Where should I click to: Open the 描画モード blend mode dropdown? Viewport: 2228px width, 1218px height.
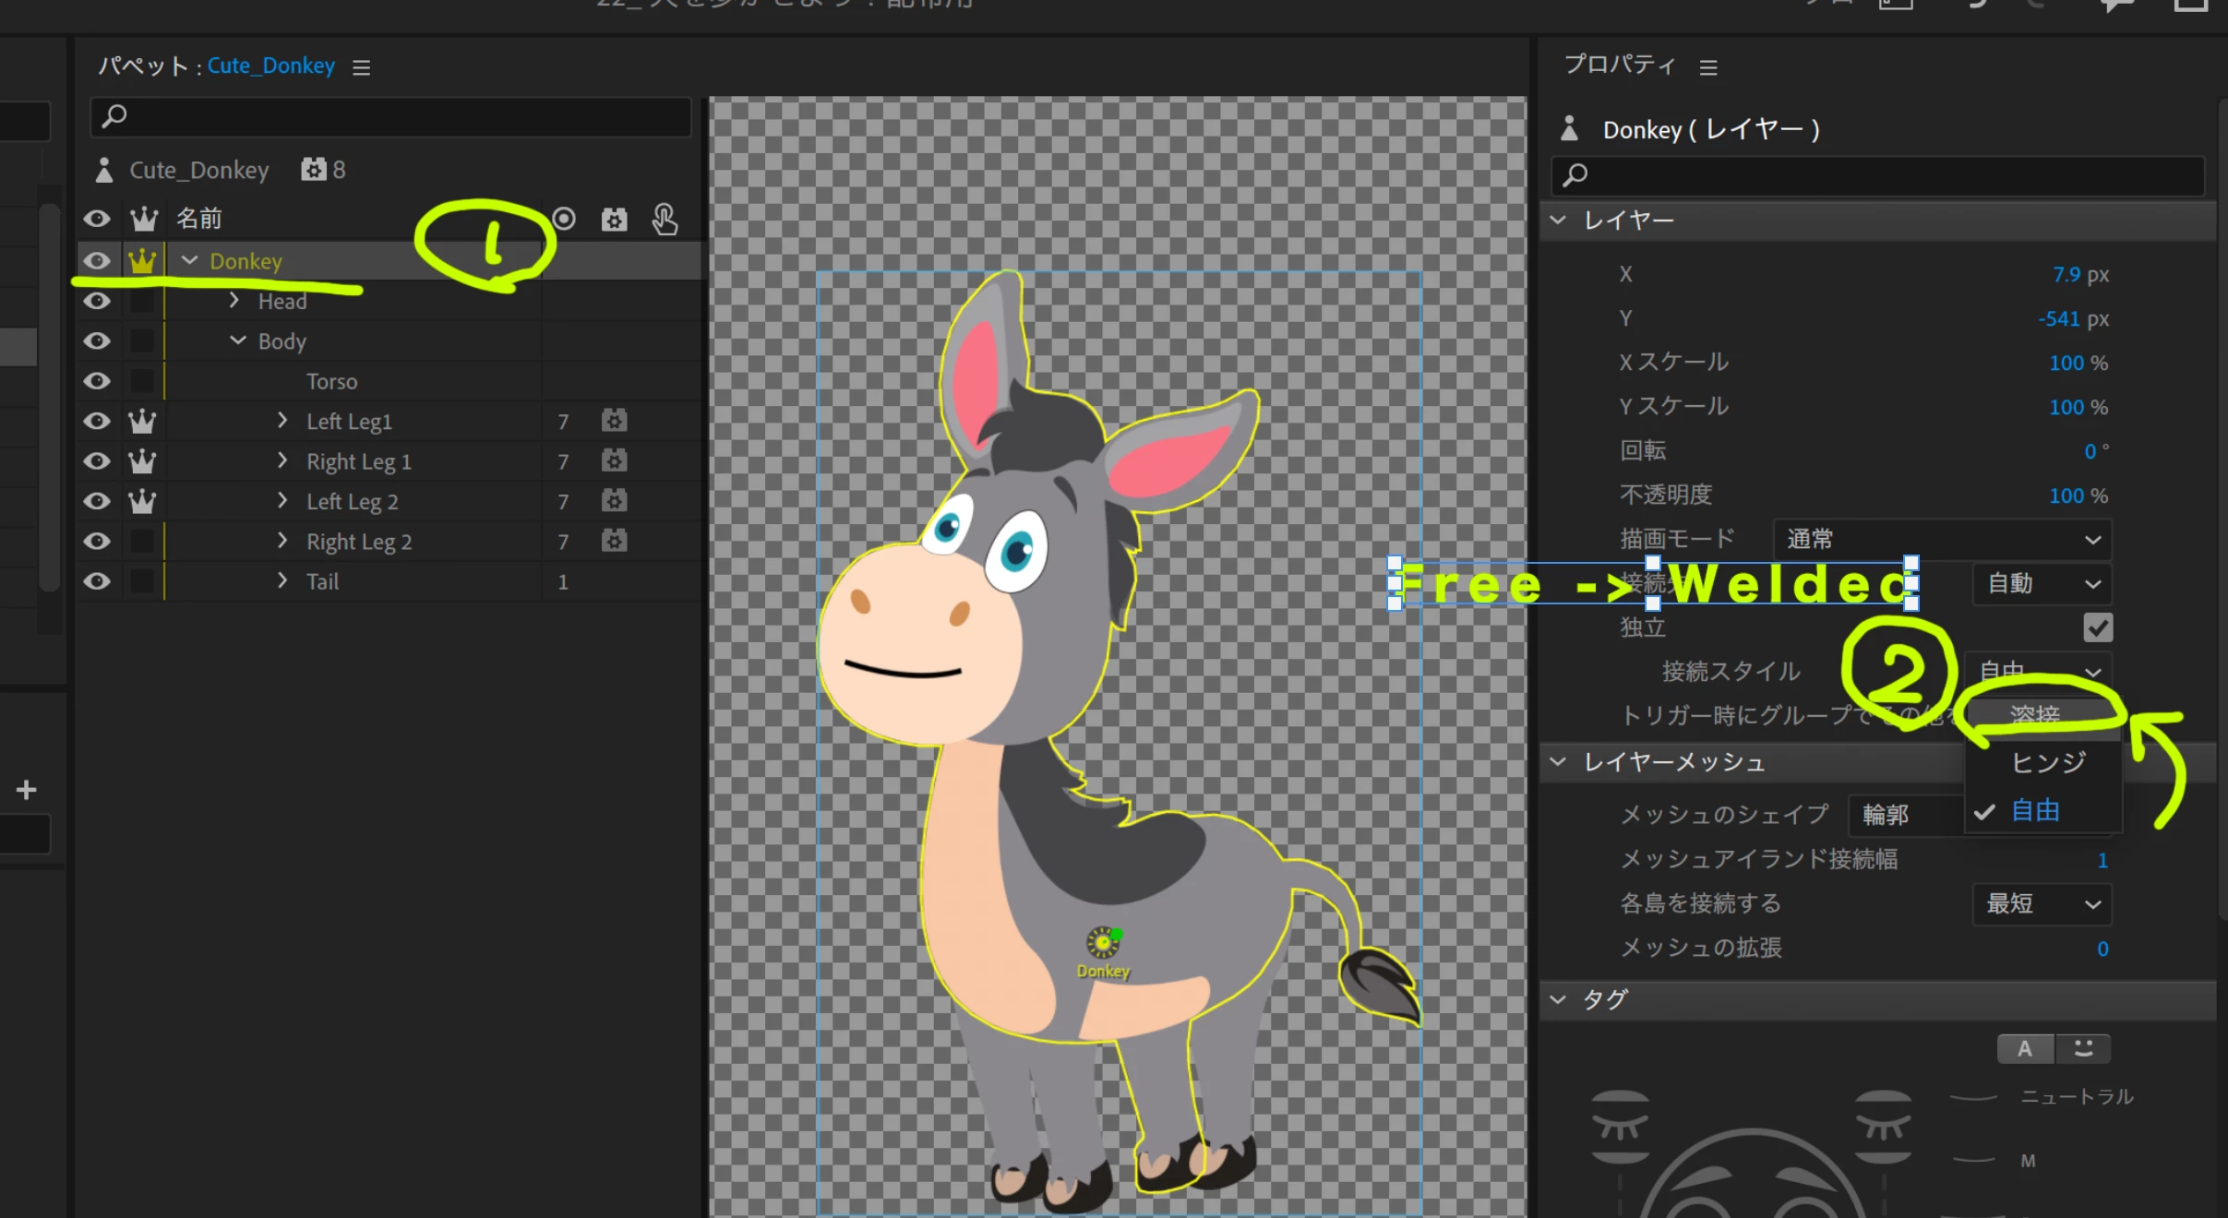coord(1942,540)
